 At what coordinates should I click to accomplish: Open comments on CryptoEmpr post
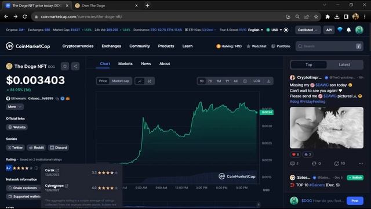pos(294,164)
